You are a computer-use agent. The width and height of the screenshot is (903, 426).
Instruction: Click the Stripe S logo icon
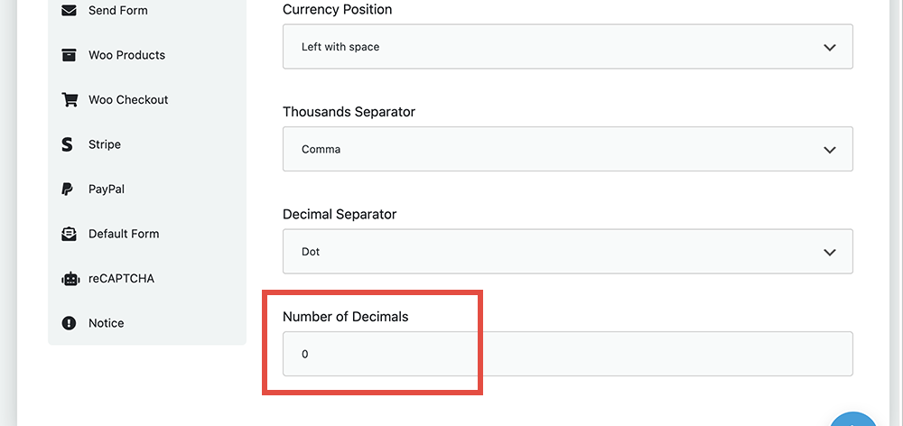click(68, 144)
